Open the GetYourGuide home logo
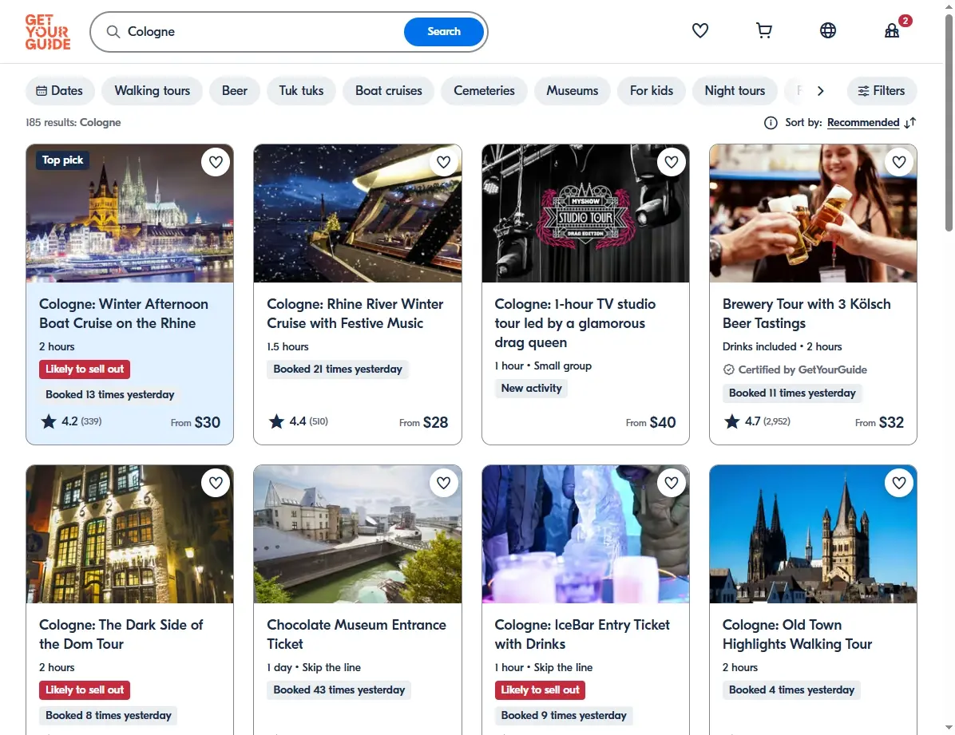The image size is (955, 735). (x=47, y=32)
